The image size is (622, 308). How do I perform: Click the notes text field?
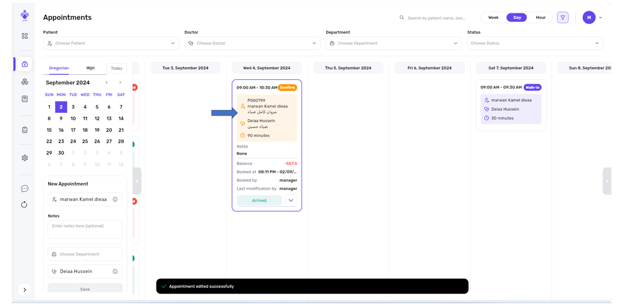pos(85,229)
